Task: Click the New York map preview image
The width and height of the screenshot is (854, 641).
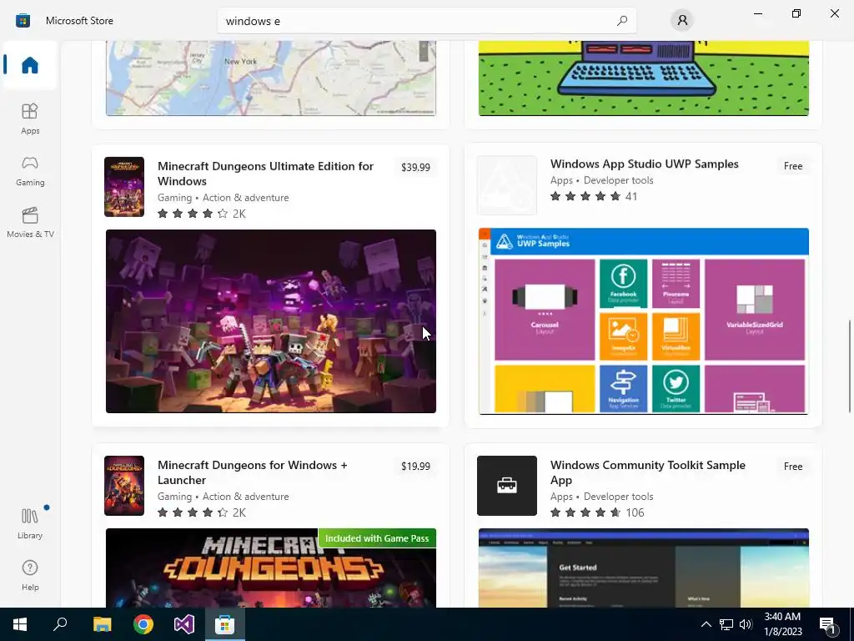Action: (x=271, y=78)
